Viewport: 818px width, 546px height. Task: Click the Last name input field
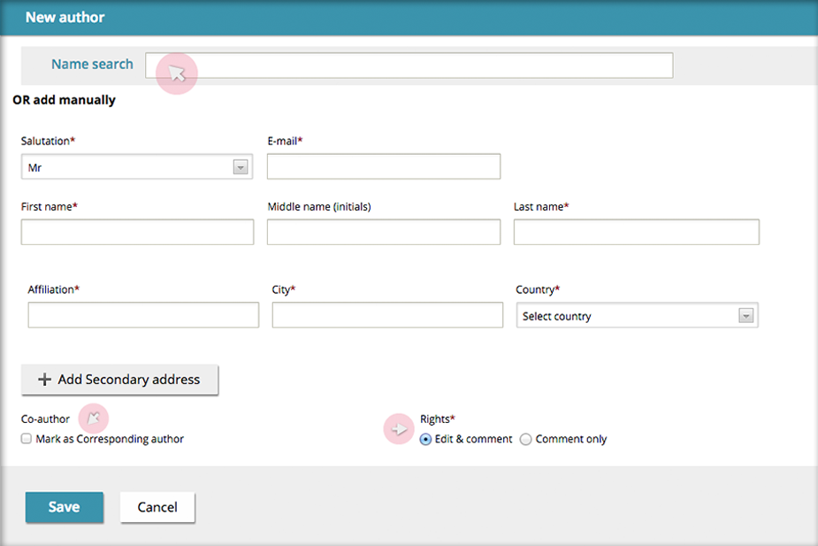tap(637, 232)
